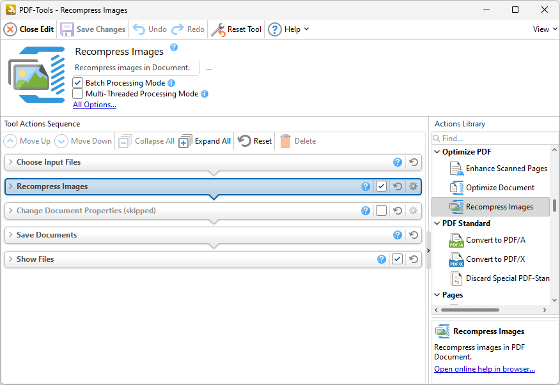This screenshot has height=385, width=560.
Task: Click the Move Down button
Action: pos(83,141)
